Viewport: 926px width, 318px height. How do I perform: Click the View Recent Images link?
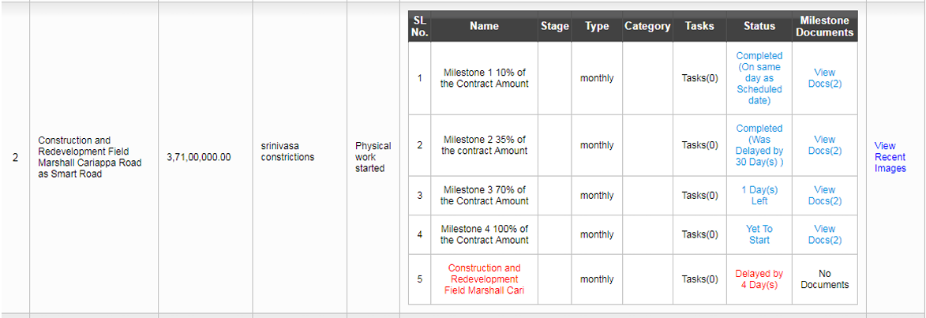tap(890, 157)
